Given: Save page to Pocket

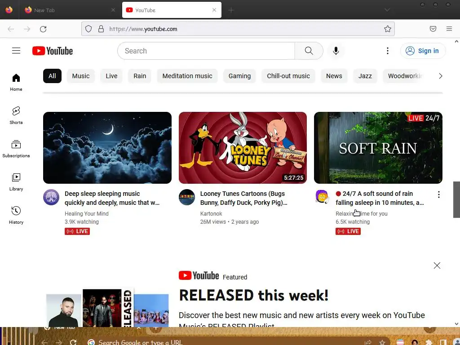Looking at the screenshot, I should click(x=433, y=29).
